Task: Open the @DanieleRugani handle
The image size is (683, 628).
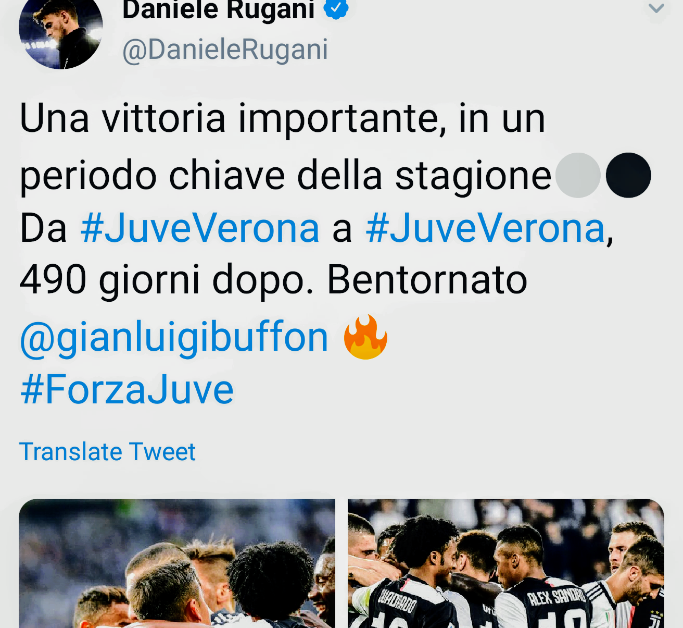Action: point(225,50)
